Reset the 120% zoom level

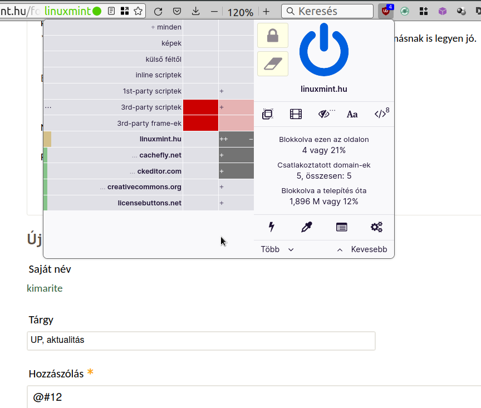(x=240, y=12)
